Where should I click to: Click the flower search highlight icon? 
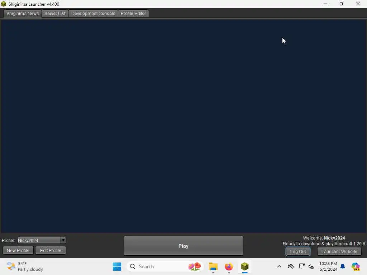tap(195, 266)
